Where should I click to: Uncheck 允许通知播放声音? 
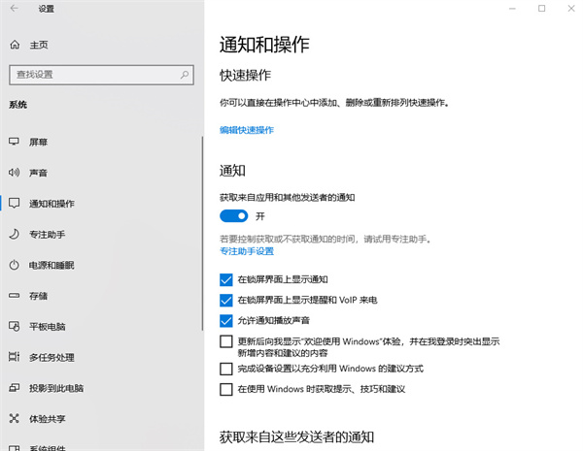click(x=226, y=320)
